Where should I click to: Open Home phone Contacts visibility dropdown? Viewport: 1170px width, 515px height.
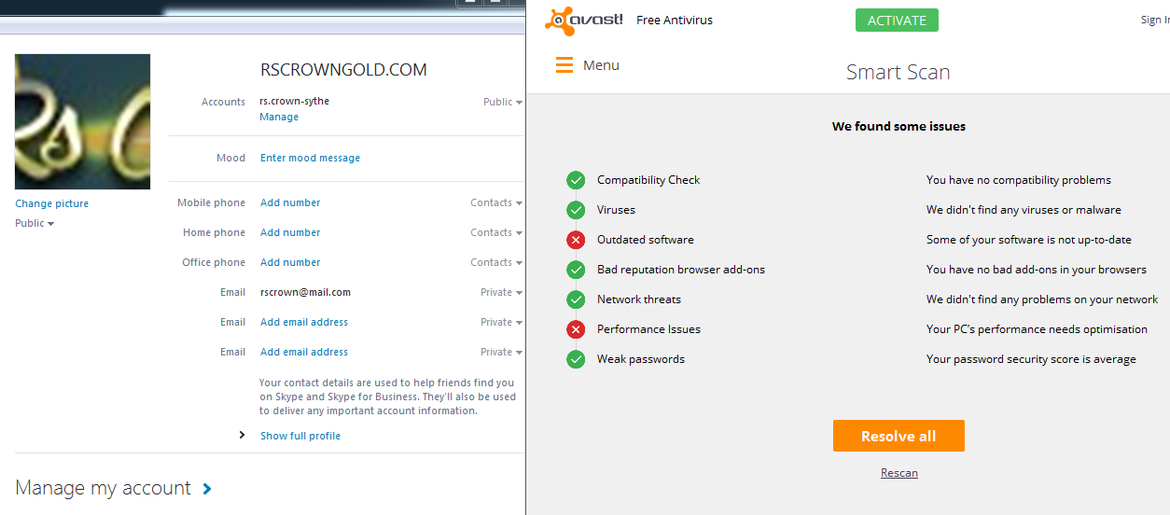(x=496, y=232)
